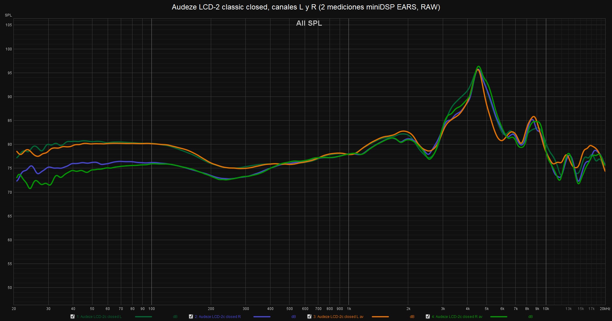The image size is (612, 321).
Task: Click the orange dB readout of trace 3
Action: point(412,317)
